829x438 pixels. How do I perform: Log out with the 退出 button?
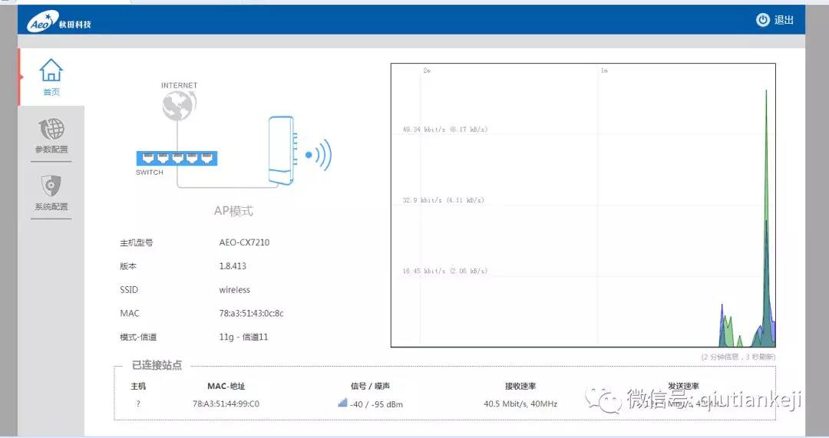pos(775,20)
